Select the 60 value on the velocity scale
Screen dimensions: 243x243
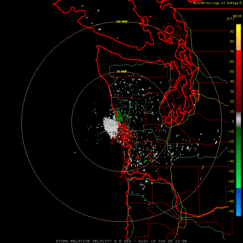232,62
